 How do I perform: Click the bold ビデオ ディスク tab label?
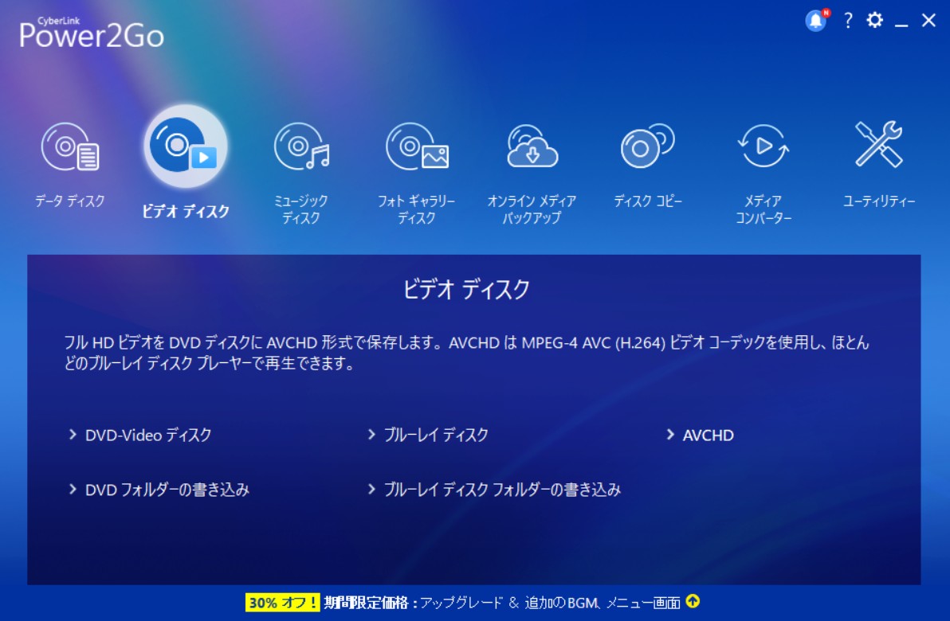[186, 211]
